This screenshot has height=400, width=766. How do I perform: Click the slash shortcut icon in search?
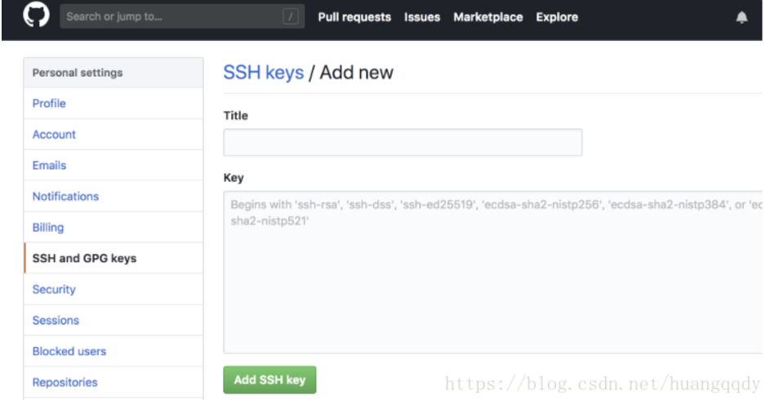click(291, 16)
